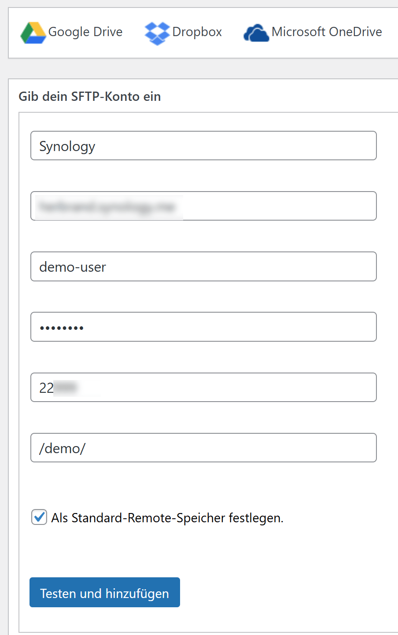Click the Microsoft OneDrive cloud logo
Screen dimensions: 398x635
pyautogui.click(x=256, y=33)
